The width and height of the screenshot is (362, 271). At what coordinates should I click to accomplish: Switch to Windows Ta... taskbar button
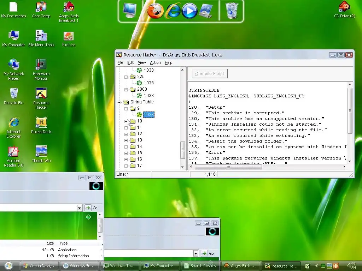tap(120, 266)
